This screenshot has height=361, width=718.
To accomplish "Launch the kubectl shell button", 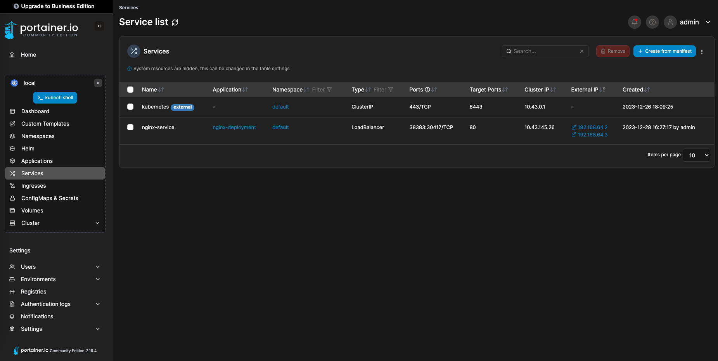I will (55, 98).
